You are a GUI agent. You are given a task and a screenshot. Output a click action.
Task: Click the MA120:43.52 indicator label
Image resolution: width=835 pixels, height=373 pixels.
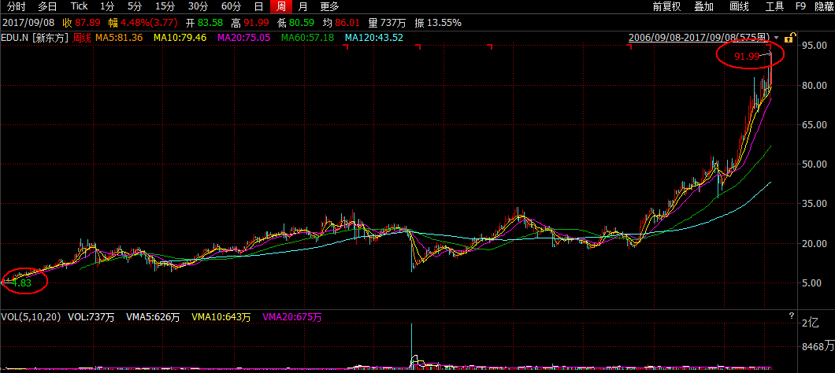(374, 38)
